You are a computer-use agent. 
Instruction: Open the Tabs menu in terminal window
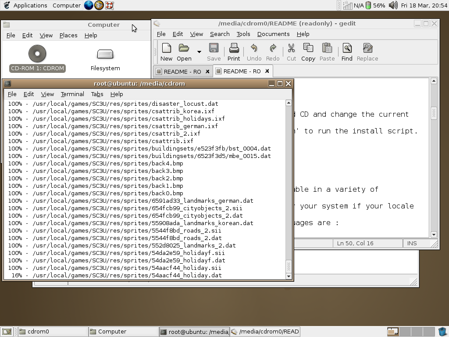pos(97,94)
